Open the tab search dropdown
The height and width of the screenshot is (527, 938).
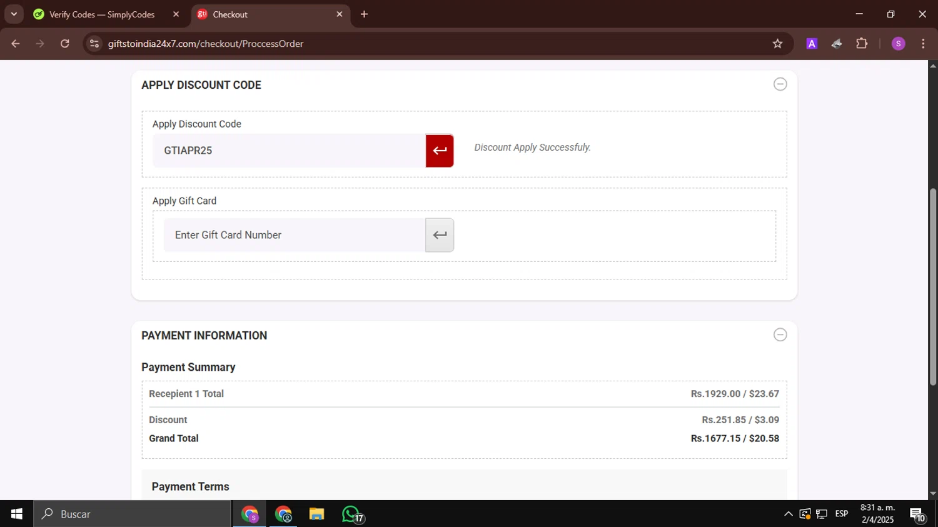14,14
